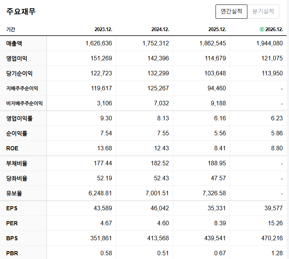Select the 지배주주순이익 value 119,617
This screenshot has width=289, height=259.
(x=101, y=88)
